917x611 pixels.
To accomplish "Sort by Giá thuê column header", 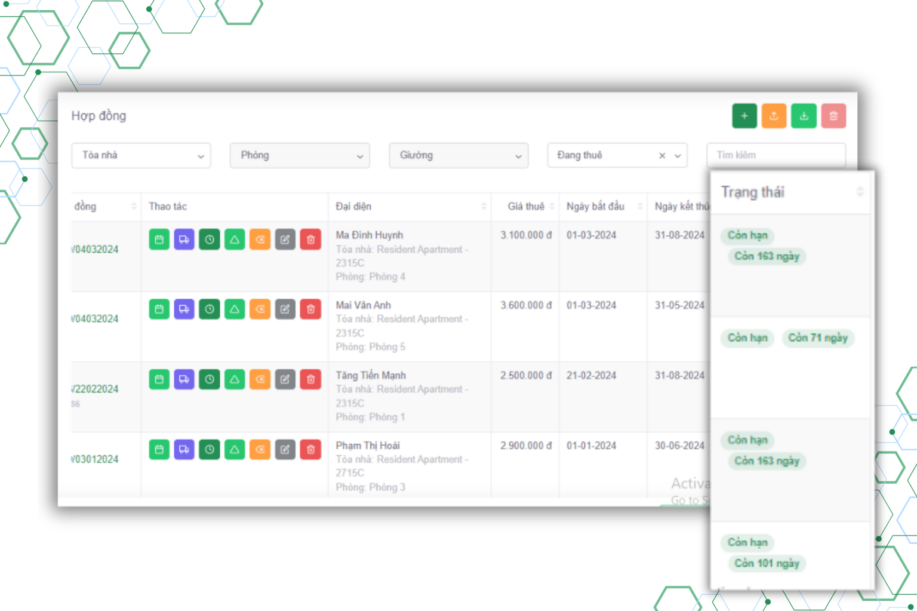I will coord(527,207).
